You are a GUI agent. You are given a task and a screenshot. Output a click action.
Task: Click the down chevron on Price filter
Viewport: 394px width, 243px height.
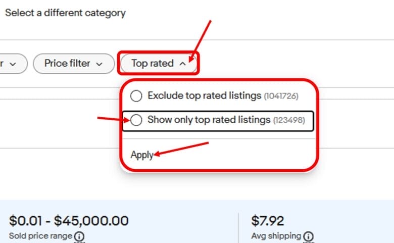pyautogui.click(x=98, y=64)
